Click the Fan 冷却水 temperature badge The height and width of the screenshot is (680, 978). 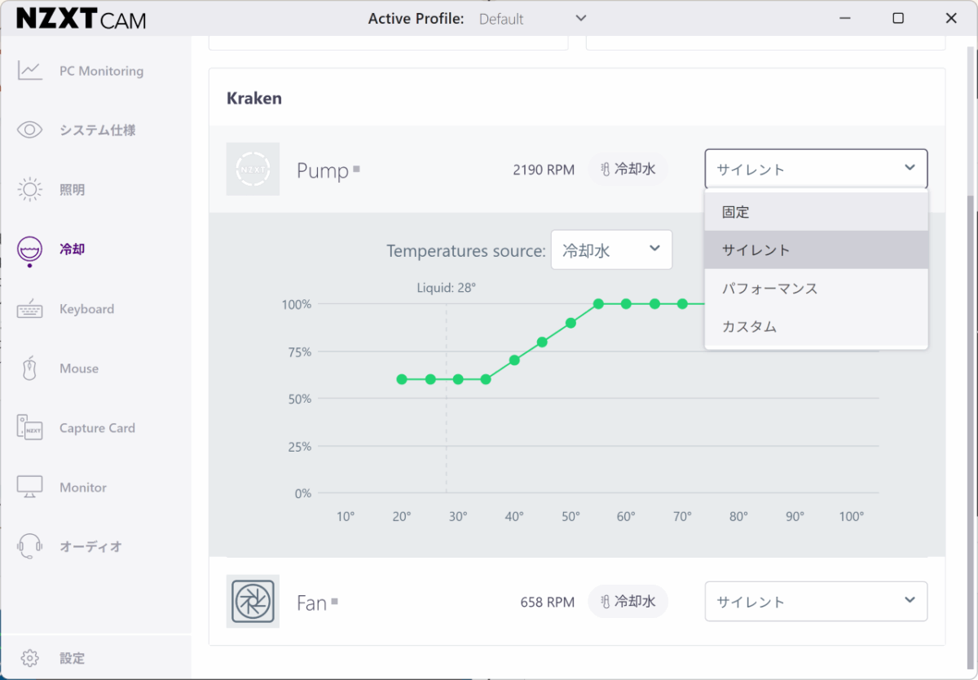click(x=628, y=602)
